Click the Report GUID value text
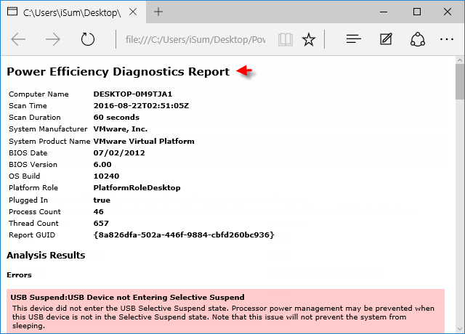This screenshot has height=334, width=465. tap(184, 235)
